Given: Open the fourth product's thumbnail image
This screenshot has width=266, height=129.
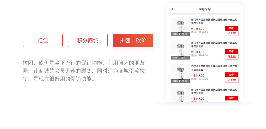Looking at the screenshot, I should tap(180, 95).
